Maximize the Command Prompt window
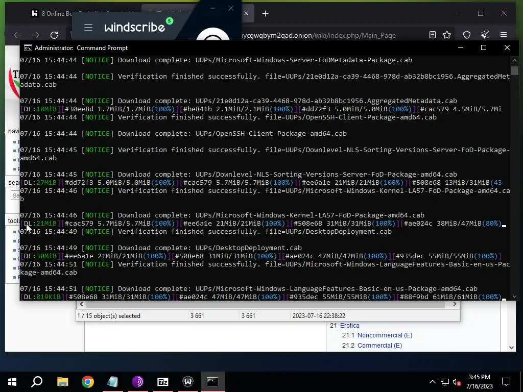The height and width of the screenshot is (392, 523). tap(484, 47)
